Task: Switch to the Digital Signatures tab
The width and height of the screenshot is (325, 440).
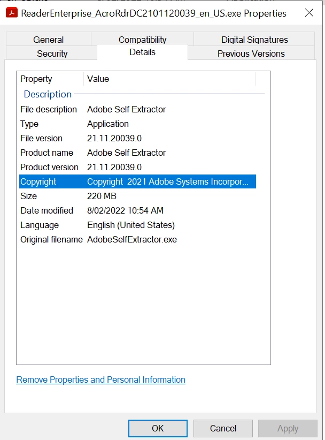Action: coord(254,40)
